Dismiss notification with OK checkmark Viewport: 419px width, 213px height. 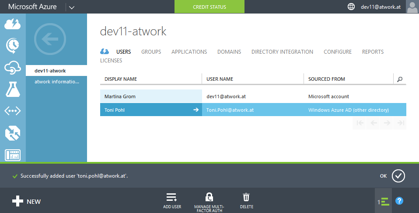click(x=398, y=176)
